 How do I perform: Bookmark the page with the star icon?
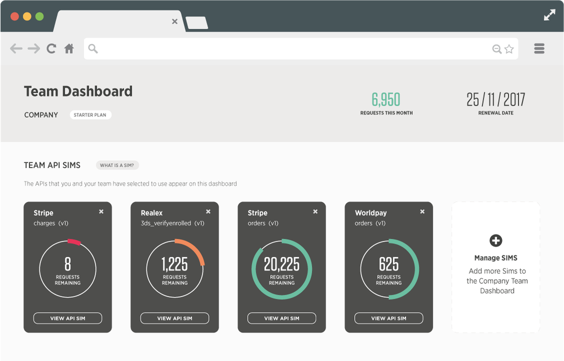pyautogui.click(x=509, y=49)
